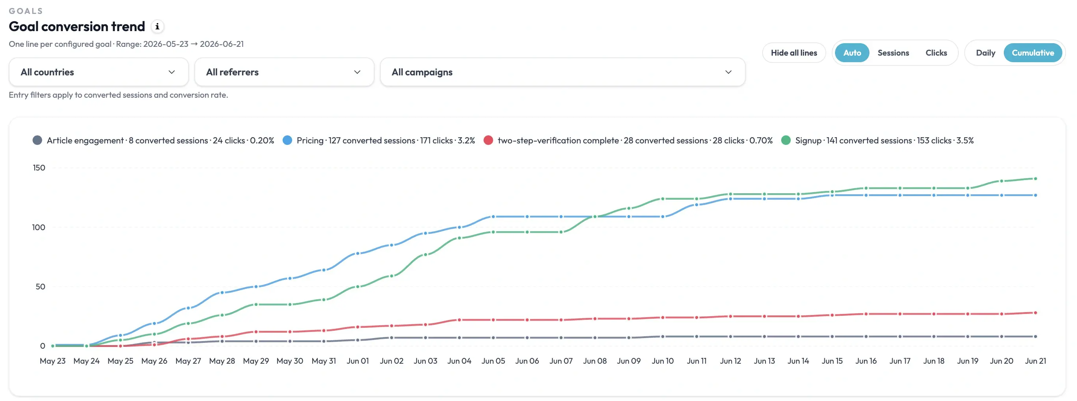1077x401 pixels.
Task: Click the chevron in All campaigns dropdown
Action: 728,72
